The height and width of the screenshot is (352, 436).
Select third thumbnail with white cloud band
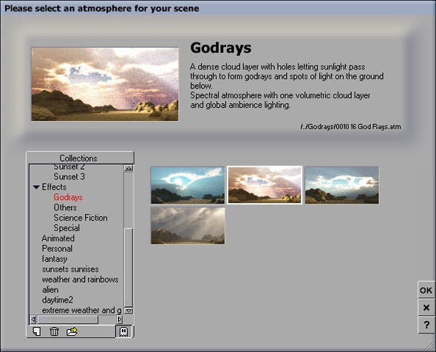(341, 185)
